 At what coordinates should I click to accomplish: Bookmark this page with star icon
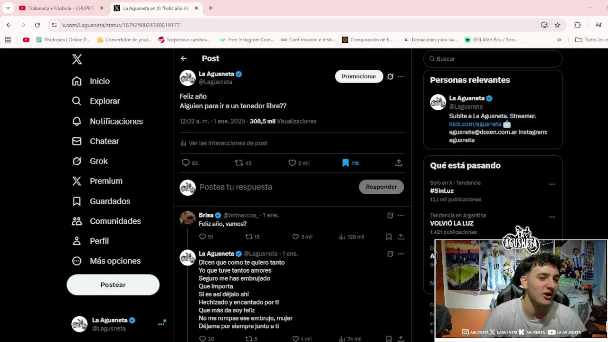coord(558,25)
